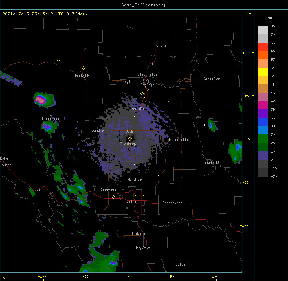Image resolution: width=288 pixels, height=281 pixels.
Task: Select the yellow diamond marker below Cochrane
Action: pos(114,197)
